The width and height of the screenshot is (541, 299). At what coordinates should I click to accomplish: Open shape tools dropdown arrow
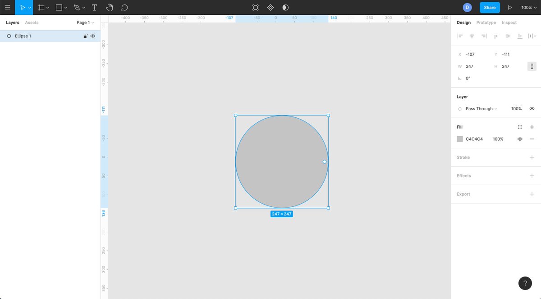pyautogui.click(x=66, y=8)
